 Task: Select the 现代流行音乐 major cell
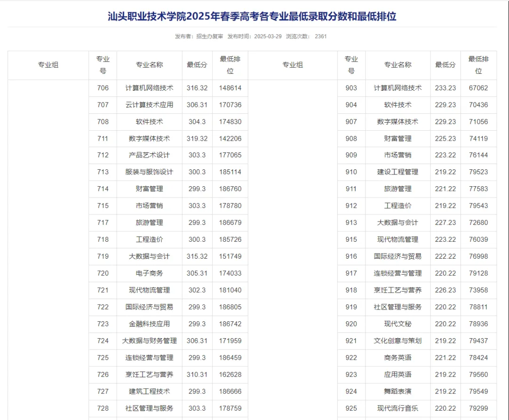tap(398, 408)
